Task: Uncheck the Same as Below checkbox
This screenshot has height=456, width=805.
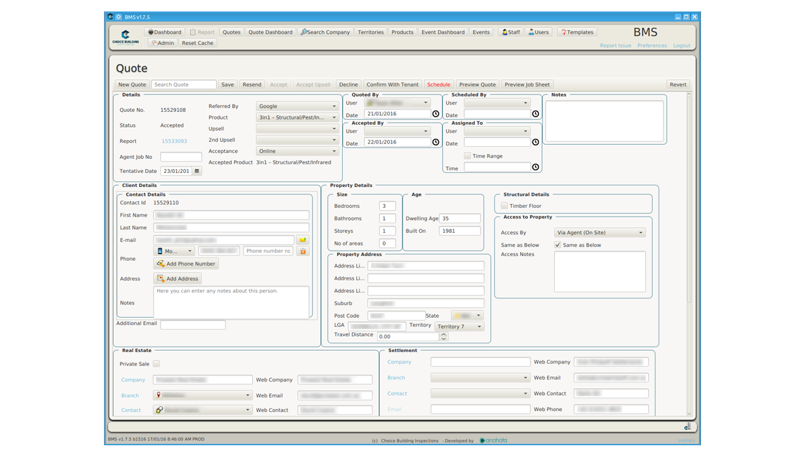Action: point(557,245)
